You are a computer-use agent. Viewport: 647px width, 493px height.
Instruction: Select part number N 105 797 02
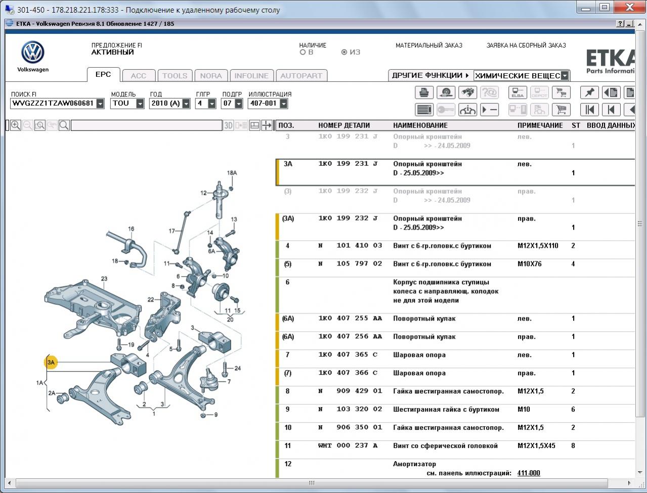tap(350, 264)
